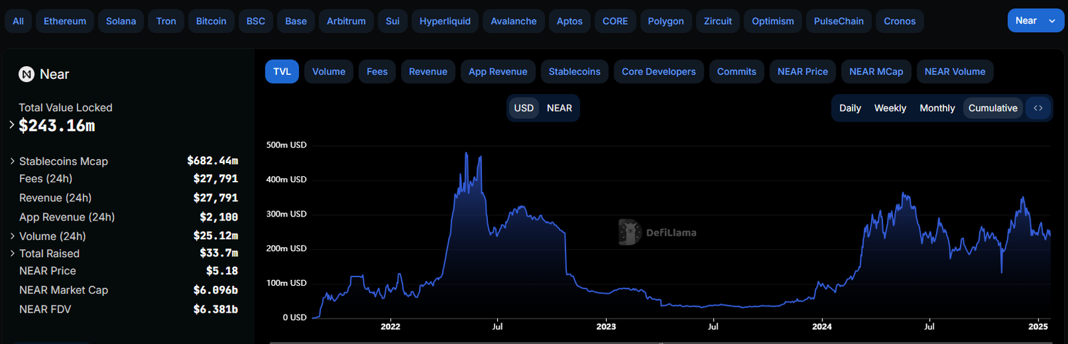
Task: Toggle the Fees chart metric
Action: pyautogui.click(x=377, y=71)
